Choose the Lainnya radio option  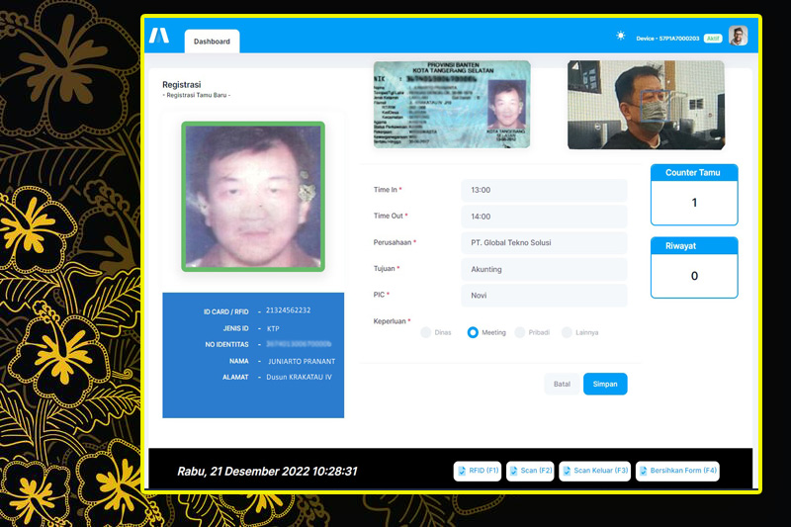coord(567,332)
